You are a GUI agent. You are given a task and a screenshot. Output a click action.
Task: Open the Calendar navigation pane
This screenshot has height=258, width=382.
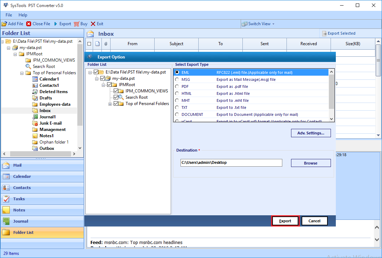pyautogui.click(x=22, y=176)
